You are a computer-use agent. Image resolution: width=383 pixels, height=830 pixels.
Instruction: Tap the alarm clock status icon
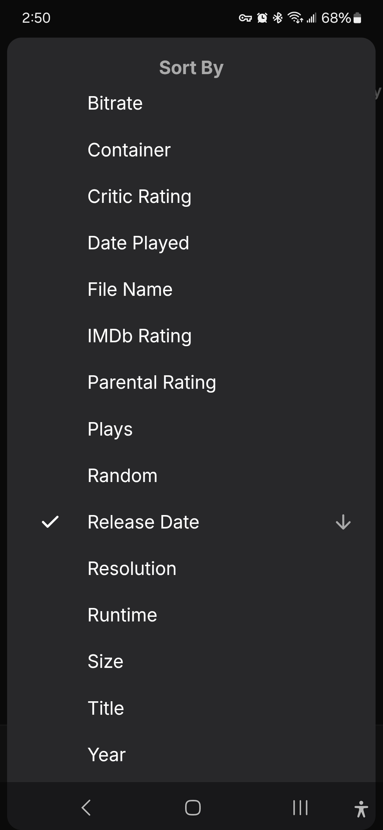point(262,18)
